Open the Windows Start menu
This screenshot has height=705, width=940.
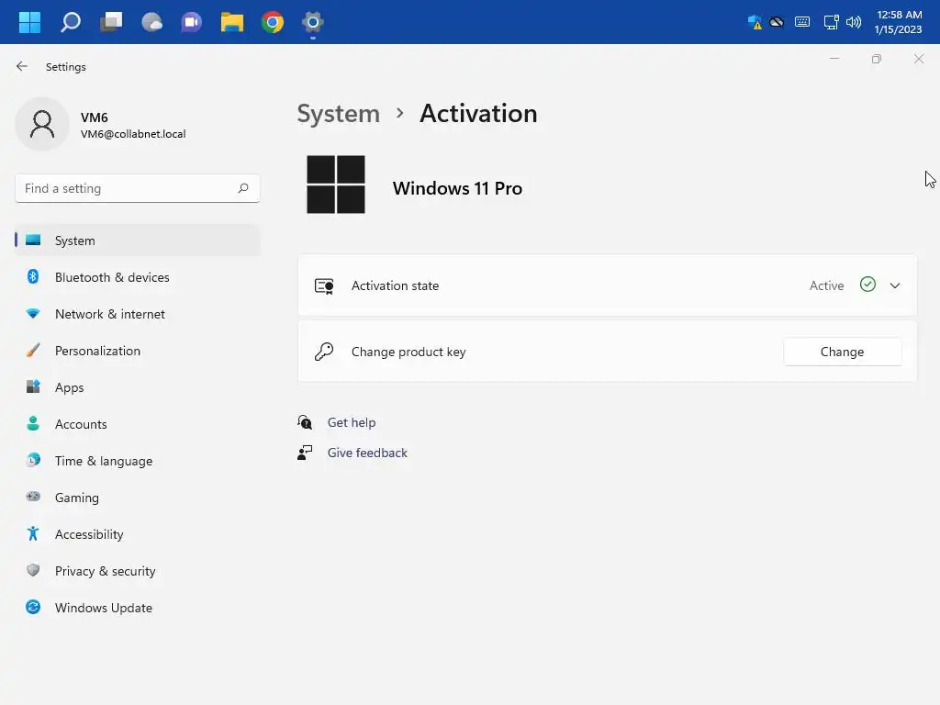point(29,22)
